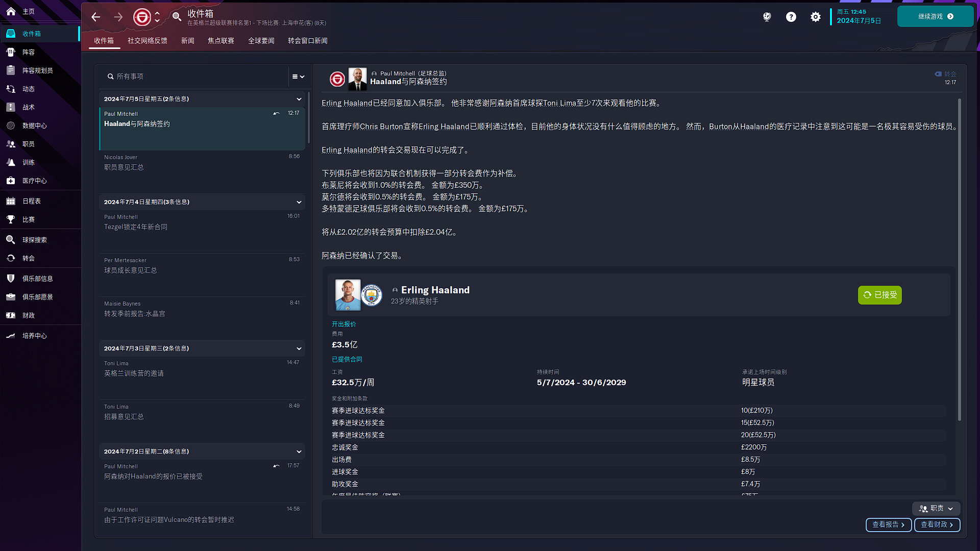Image resolution: width=980 pixels, height=551 pixels.
Task: Switch to 转会窗口新闻 tab
Action: click(x=308, y=41)
